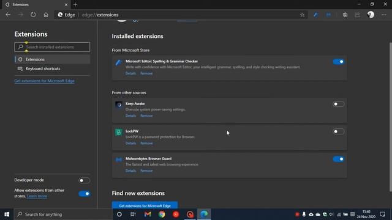This screenshot has width=392, height=220.
Task: Open the browser home page
Action: (46, 15)
